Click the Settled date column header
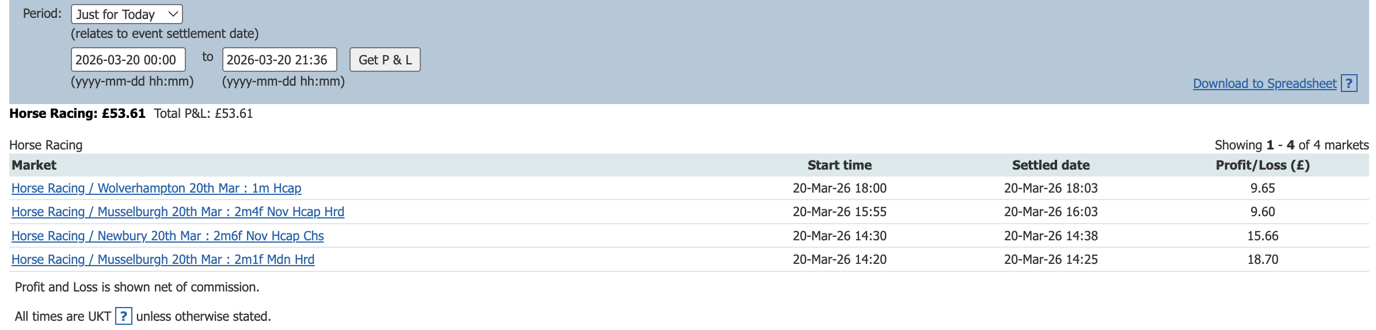Screen dimensions: 1376x330 1051,166
